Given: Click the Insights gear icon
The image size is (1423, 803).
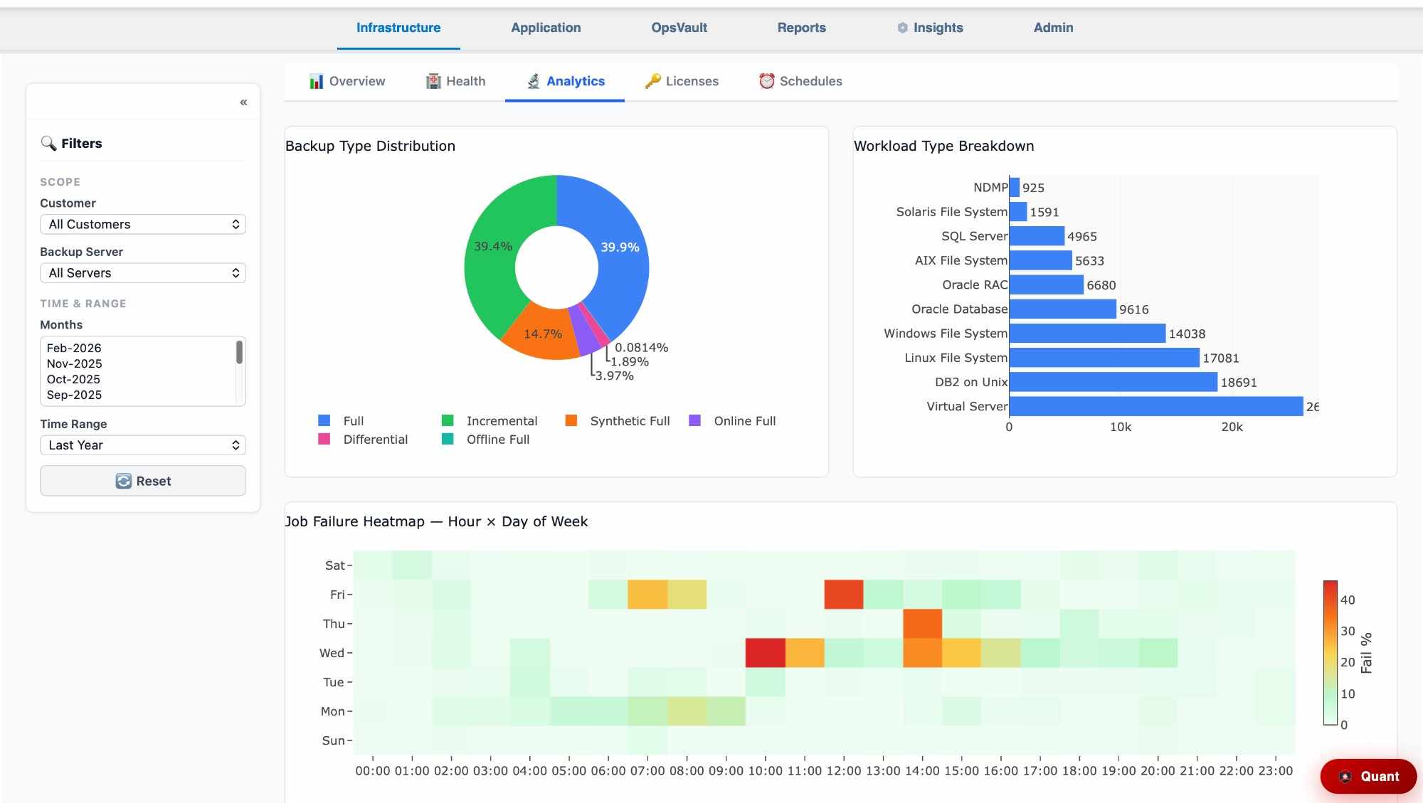Looking at the screenshot, I should click(902, 28).
